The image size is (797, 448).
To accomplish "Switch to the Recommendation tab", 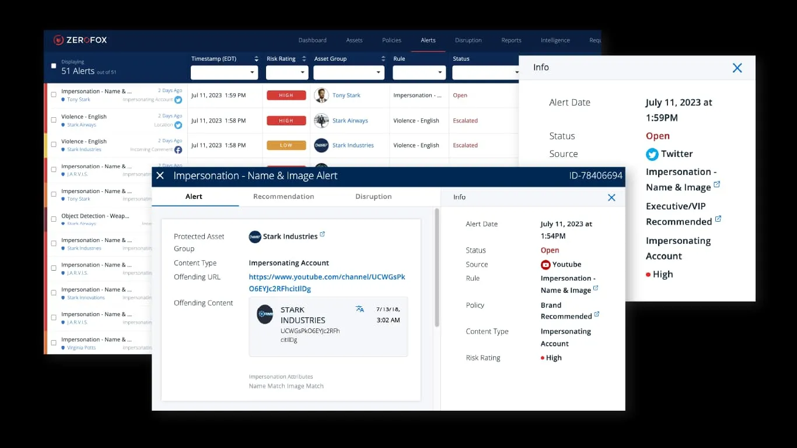I will (284, 197).
